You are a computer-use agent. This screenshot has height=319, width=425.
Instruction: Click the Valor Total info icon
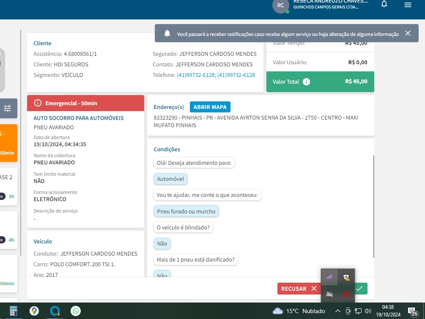(306, 82)
